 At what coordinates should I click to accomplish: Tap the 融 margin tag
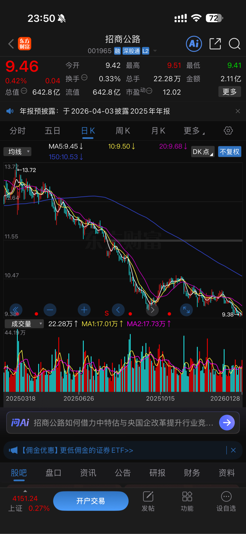point(117,51)
